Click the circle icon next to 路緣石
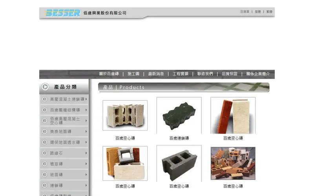This screenshot has height=196, width=314. (x=44, y=153)
